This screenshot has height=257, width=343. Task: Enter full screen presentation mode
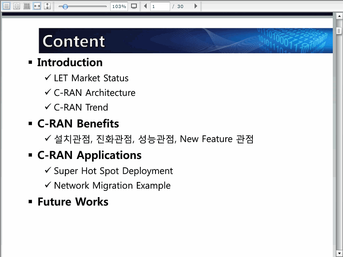[x=134, y=6]
